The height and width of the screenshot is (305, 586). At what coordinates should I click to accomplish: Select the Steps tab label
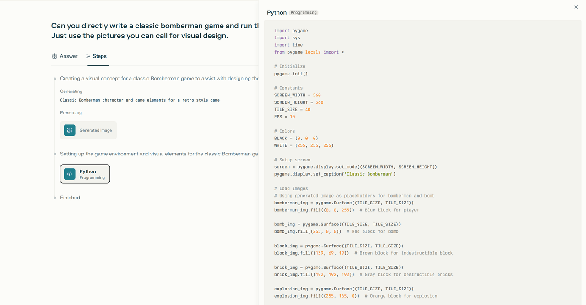[x=99, y=56]
